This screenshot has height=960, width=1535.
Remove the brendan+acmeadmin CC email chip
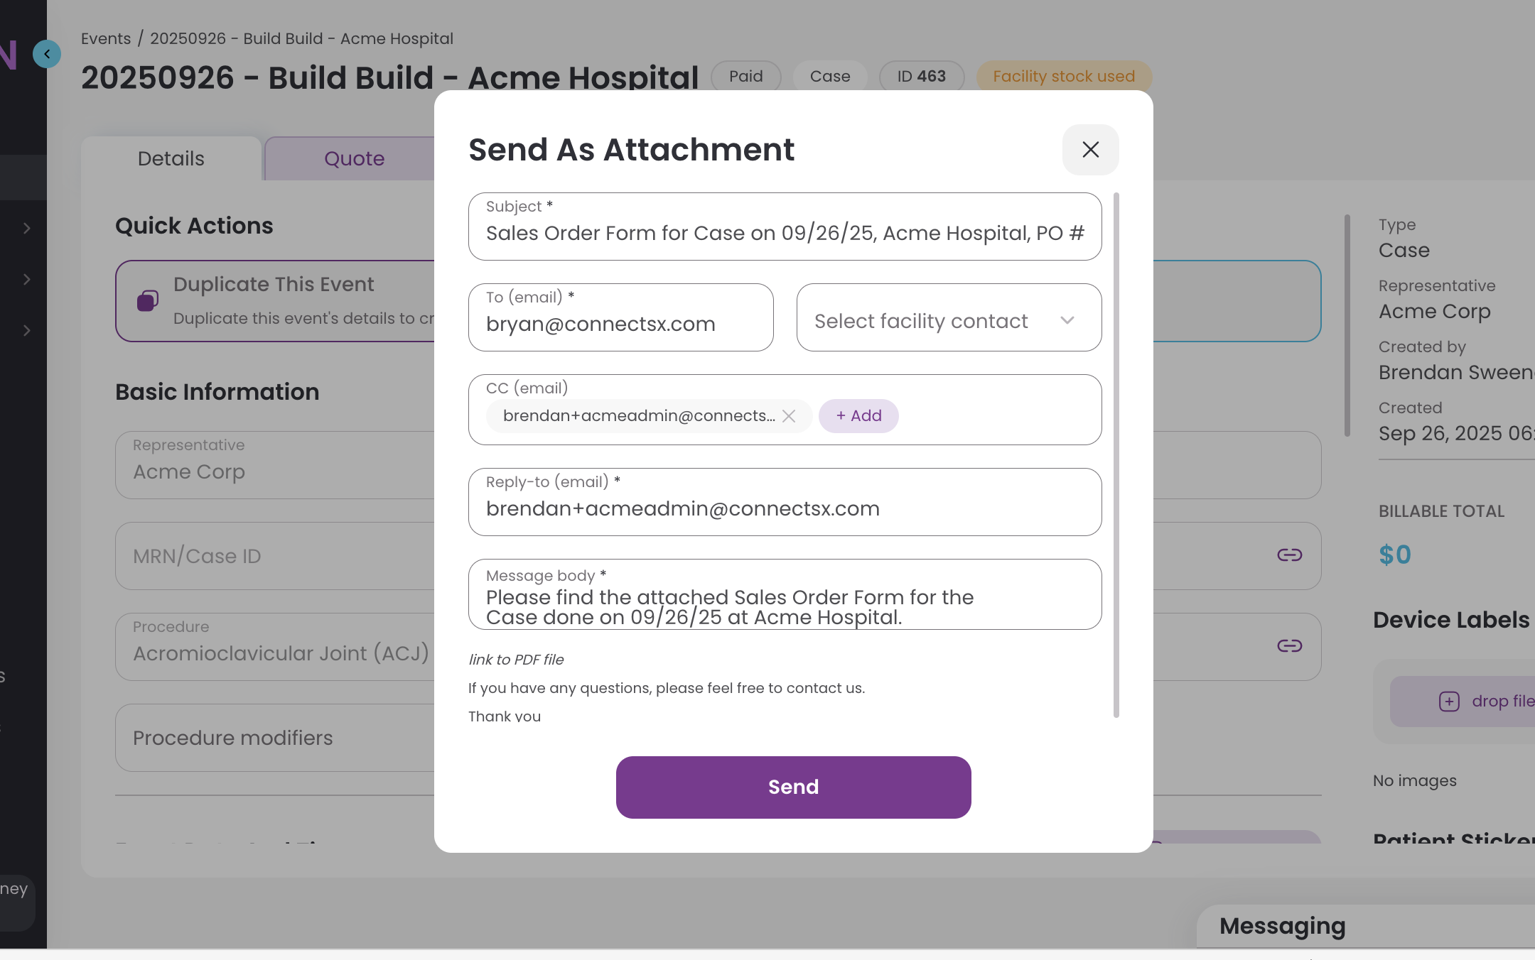click(x=789, y=416)
